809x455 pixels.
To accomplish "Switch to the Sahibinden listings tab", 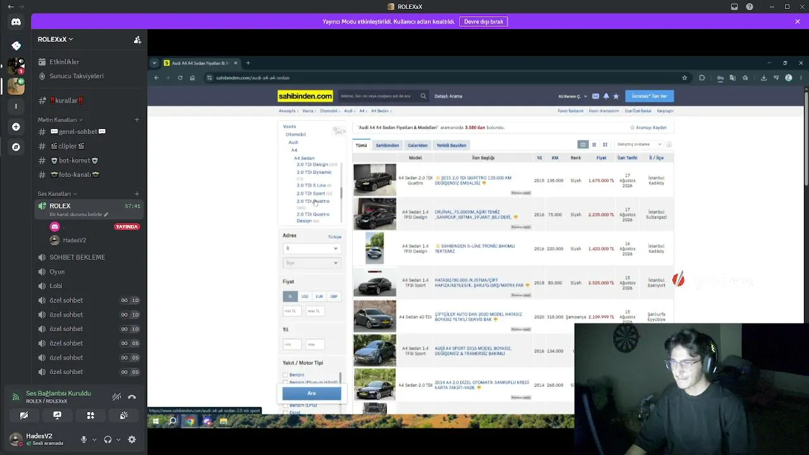I will pyautogui.click(x=387, y=145).
